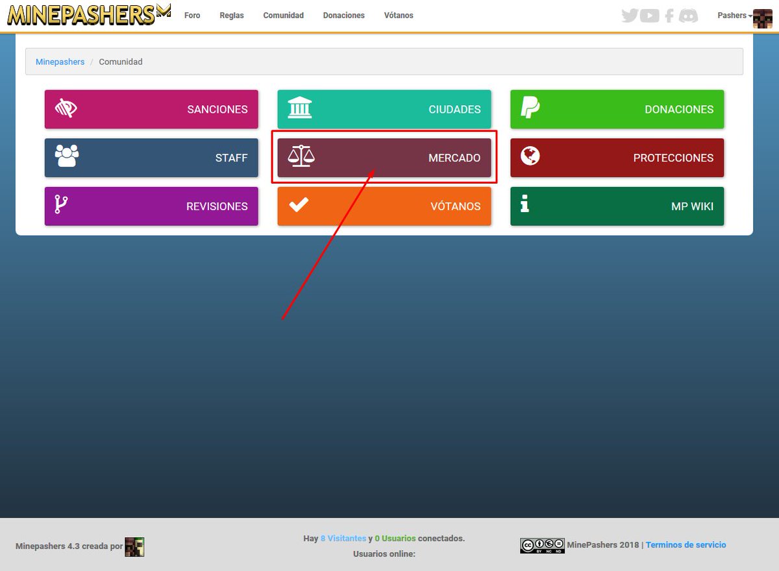Viewport: 779px width, 571px height.
Task: Click the PayPal icon on Donaciones
Action: (530, 108)
